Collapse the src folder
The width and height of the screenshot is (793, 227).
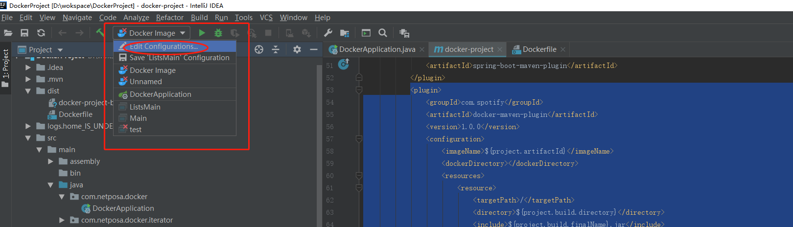pyautogui.click(x=28, y=138)
